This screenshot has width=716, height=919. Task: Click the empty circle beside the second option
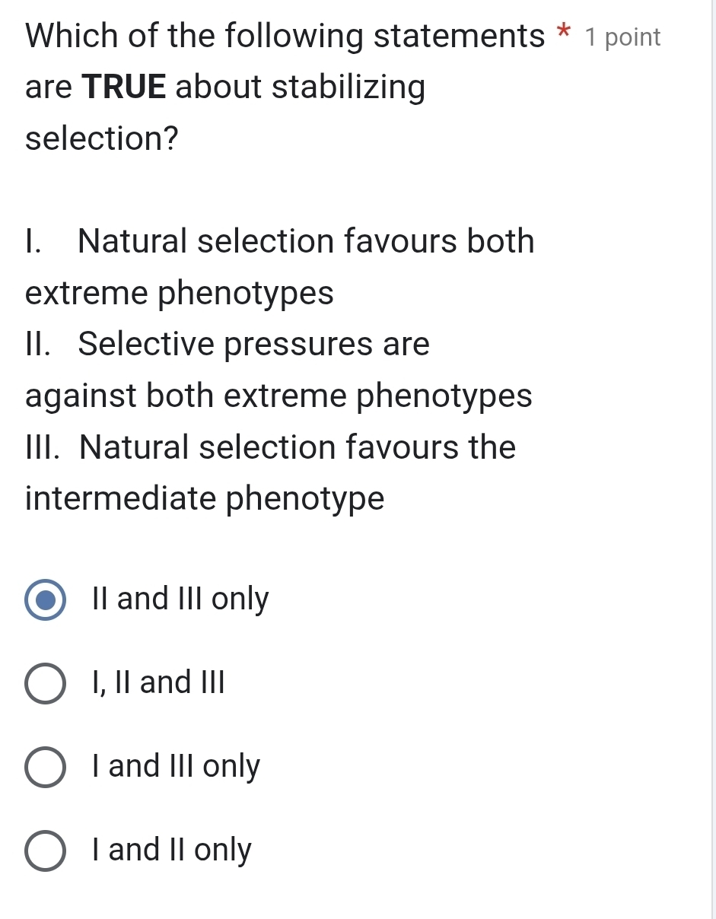click(x=43, y=682)
